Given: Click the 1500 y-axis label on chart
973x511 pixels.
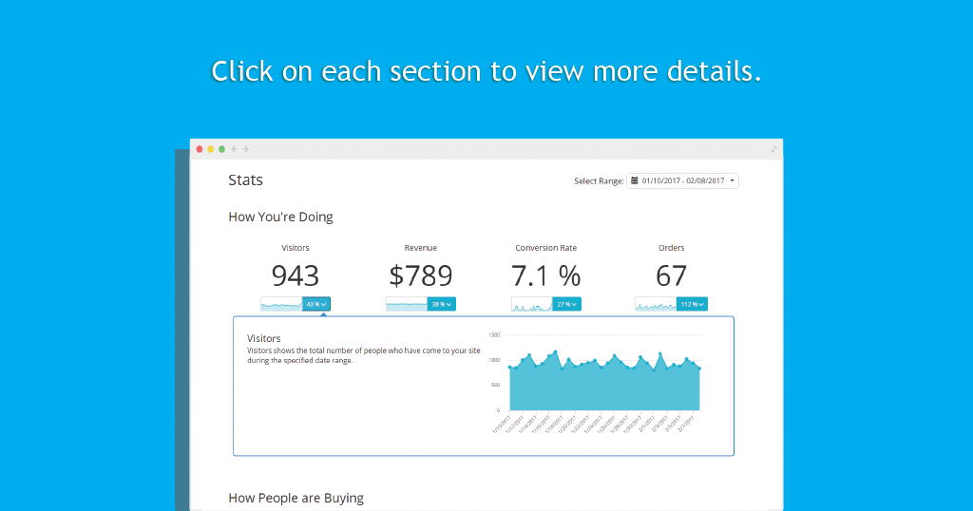Looking at the screenshot, I should (494, 335).
